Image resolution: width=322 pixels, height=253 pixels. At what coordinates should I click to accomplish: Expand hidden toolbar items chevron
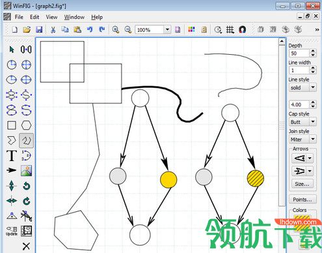click(317, 30)
